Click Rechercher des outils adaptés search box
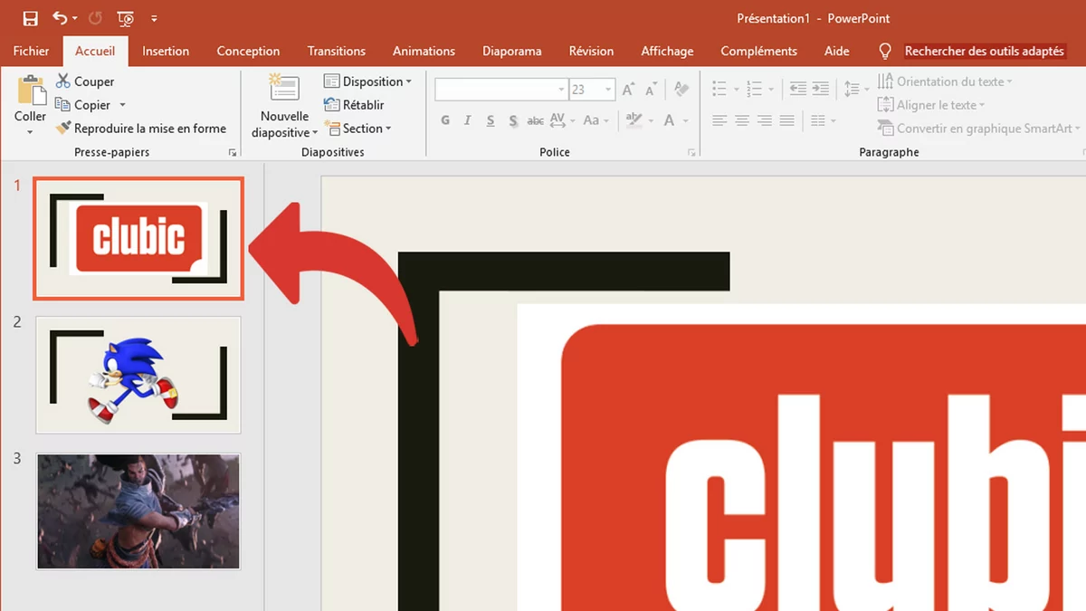 [984, 52]
